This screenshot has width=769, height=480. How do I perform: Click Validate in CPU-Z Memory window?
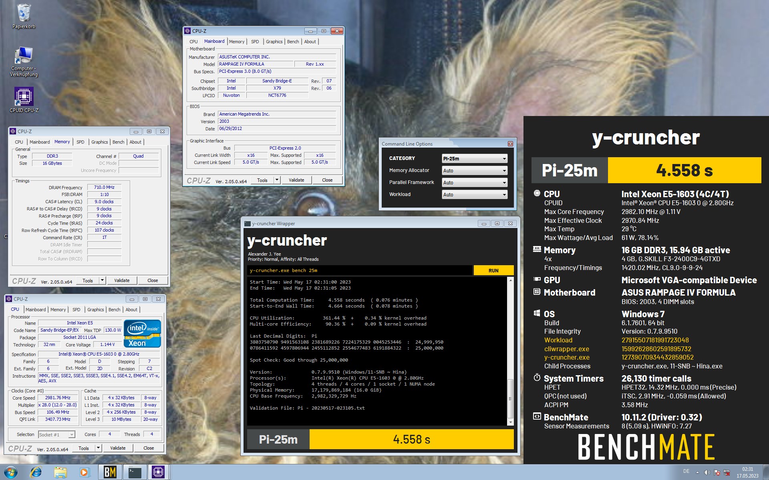coord(122,280)
